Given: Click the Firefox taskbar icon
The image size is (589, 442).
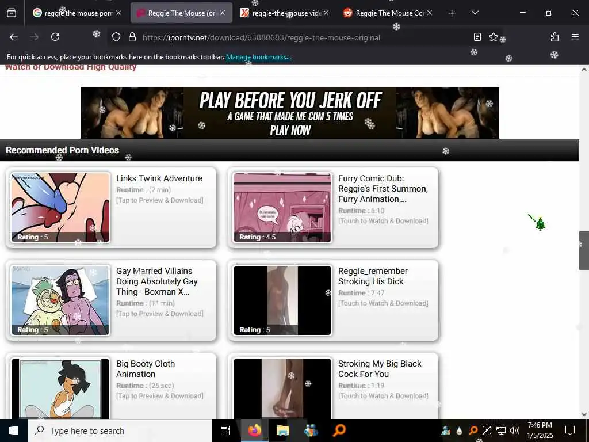Looking at the screenshot, I should [x=254, y=430].
